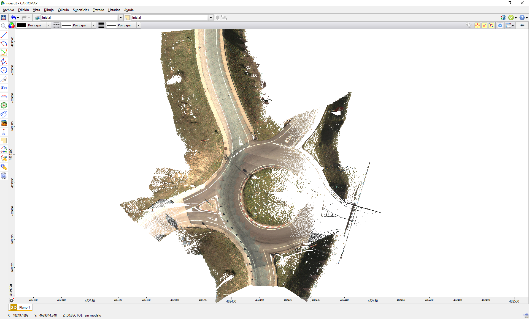Viewport: 529px width, 319px height.
Task: Open the Ayuda menu
Action: (129, 10)
